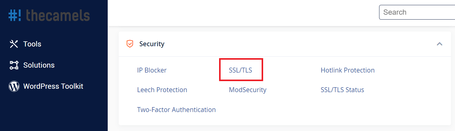Viewport: 455px width, 131px height.
Task: Open the IP Blocker link
Action: 152,70
